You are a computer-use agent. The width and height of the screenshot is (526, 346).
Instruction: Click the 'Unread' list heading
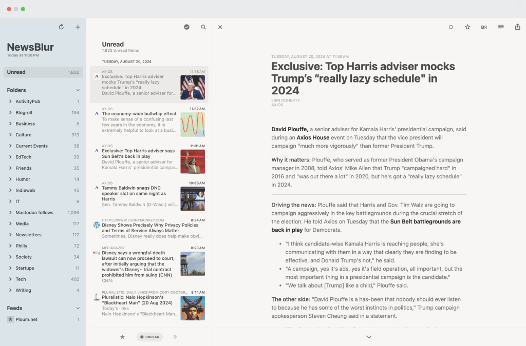tap(112, 44)
